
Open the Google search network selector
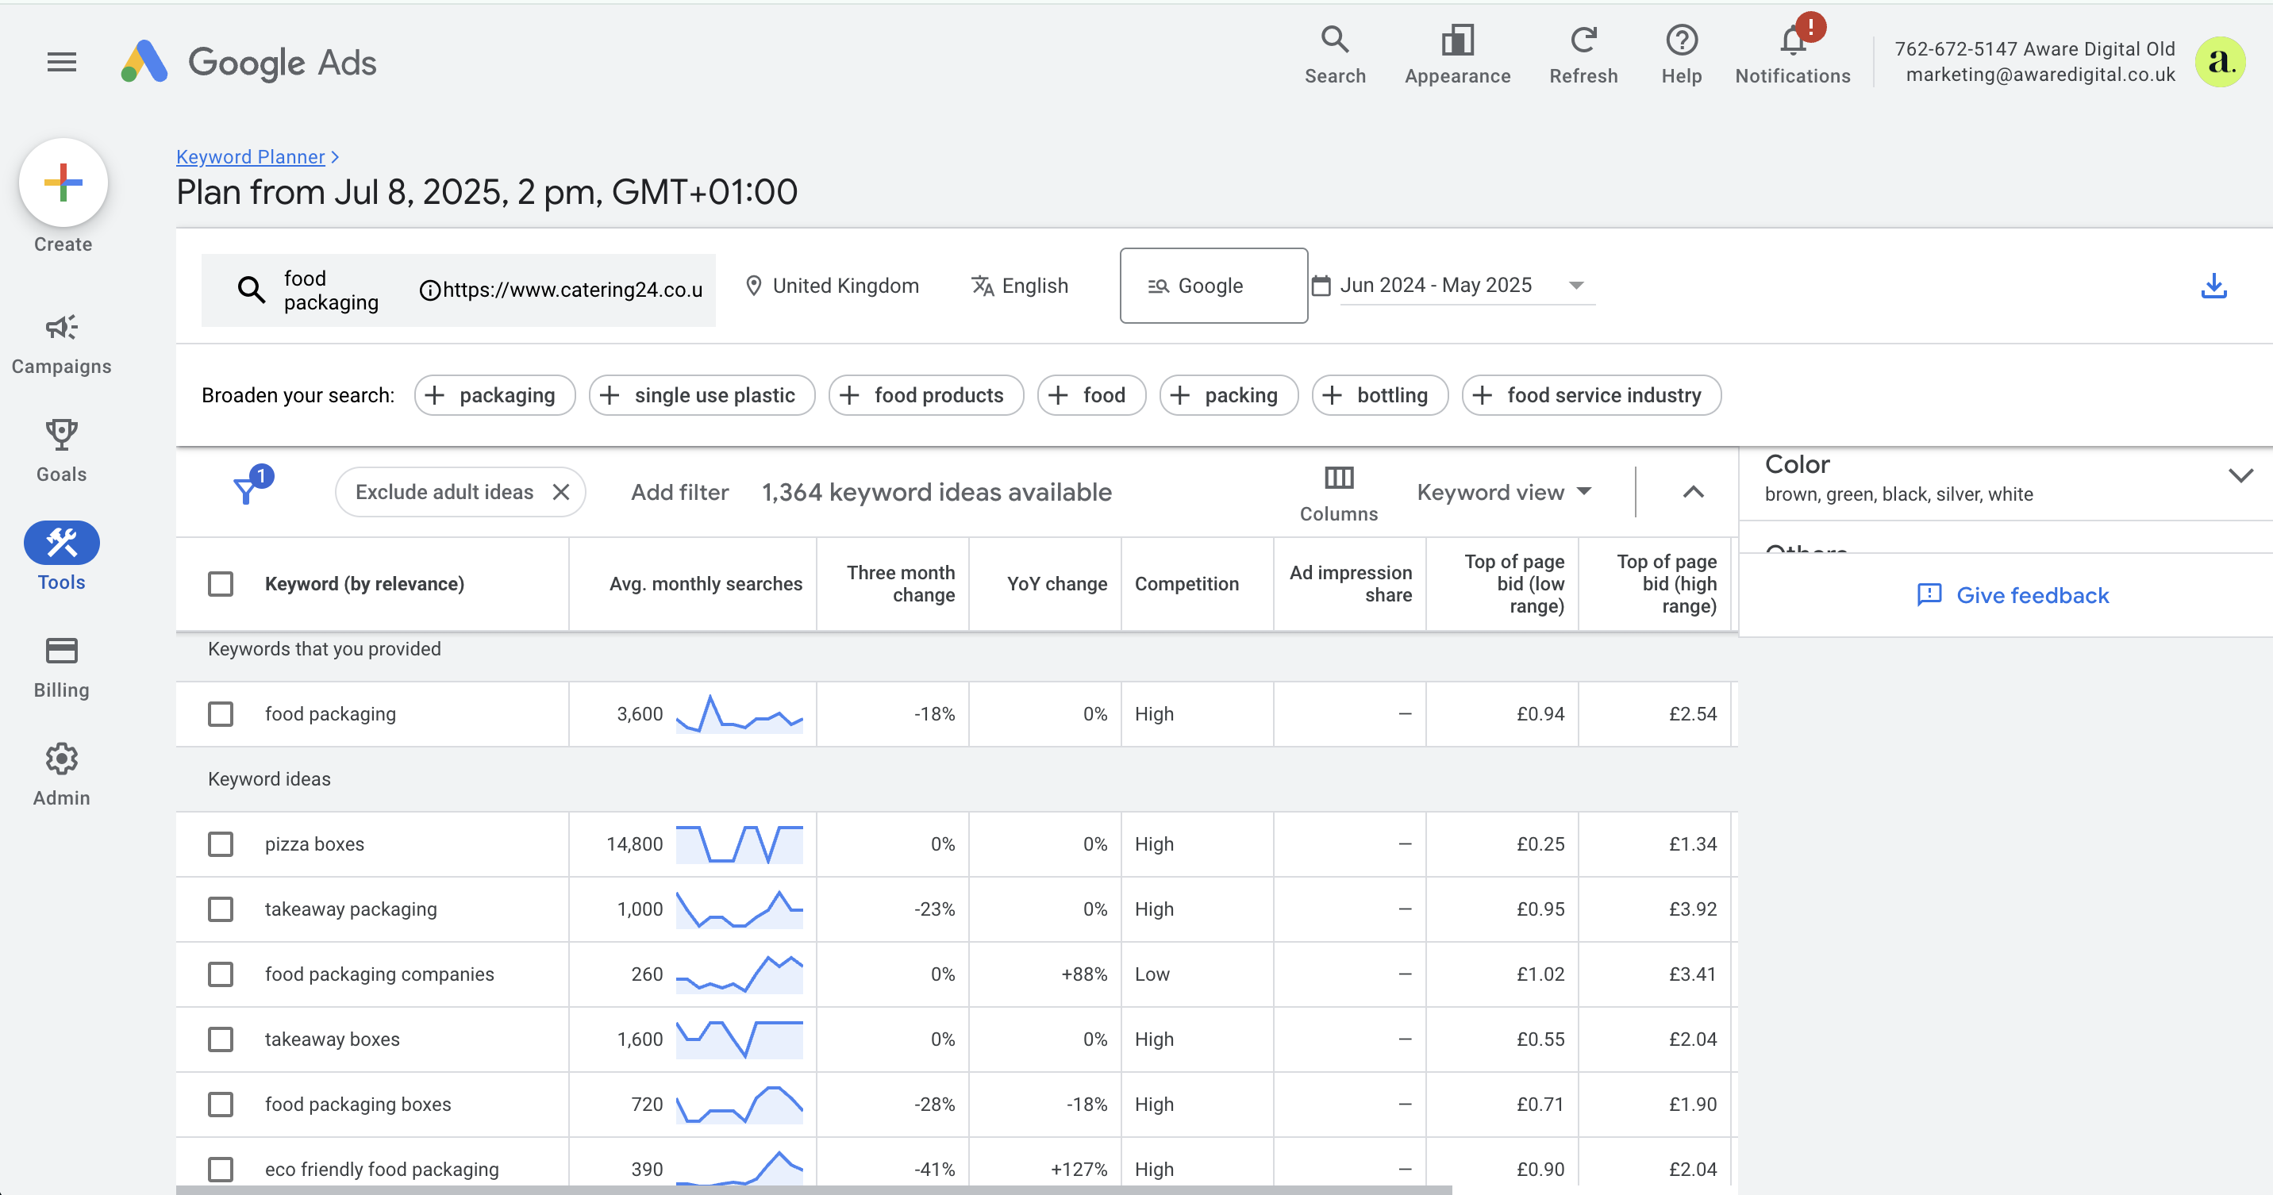tap(1213, 286)
